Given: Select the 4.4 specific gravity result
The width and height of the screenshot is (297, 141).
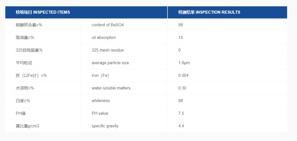Looking at the screenshot, I should coord(181,126).
